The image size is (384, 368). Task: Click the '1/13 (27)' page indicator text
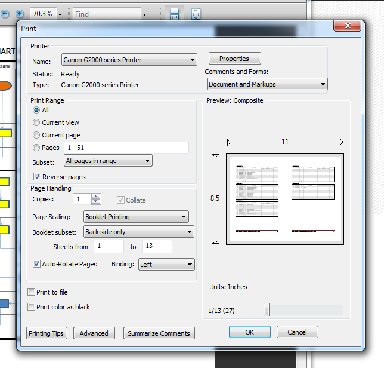[x=221, y=311]
